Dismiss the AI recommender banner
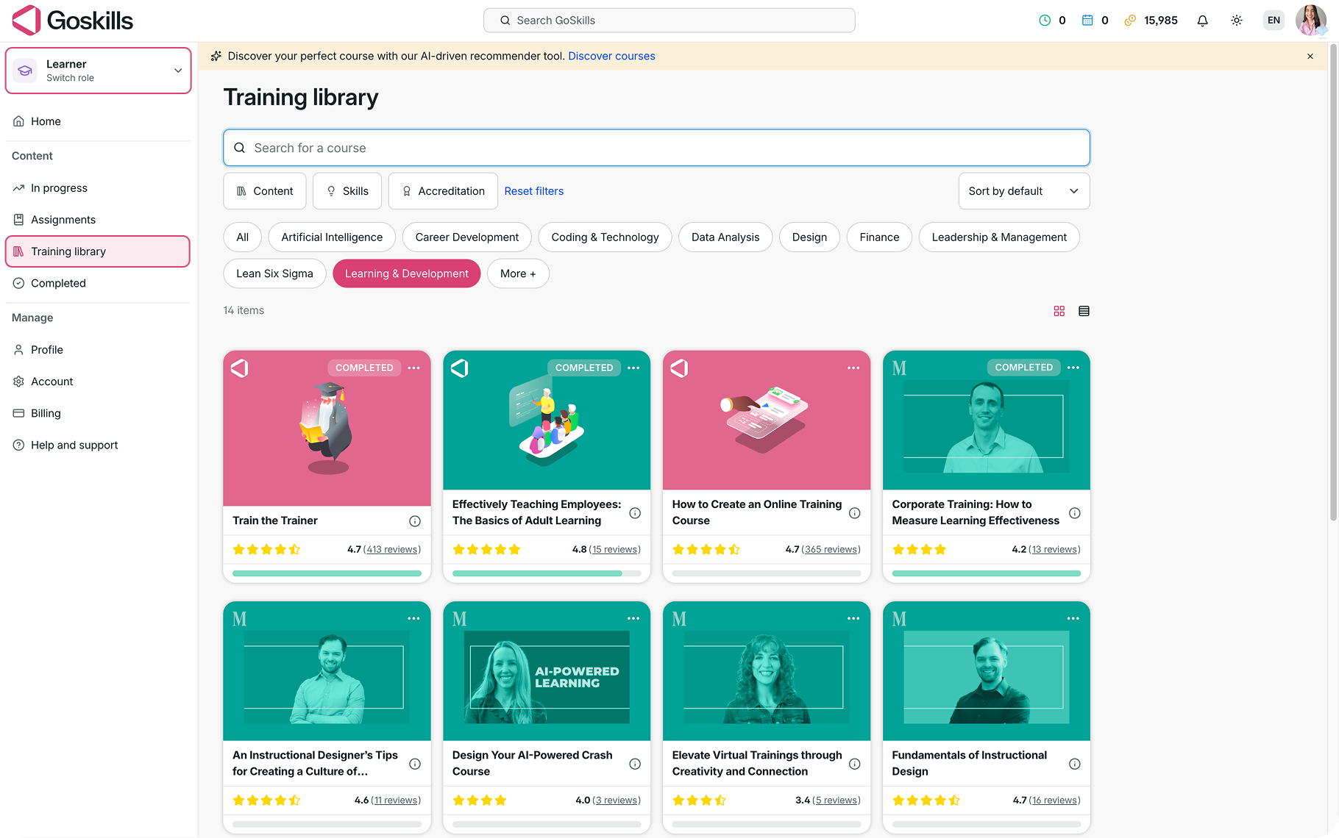 (1310, 56)
